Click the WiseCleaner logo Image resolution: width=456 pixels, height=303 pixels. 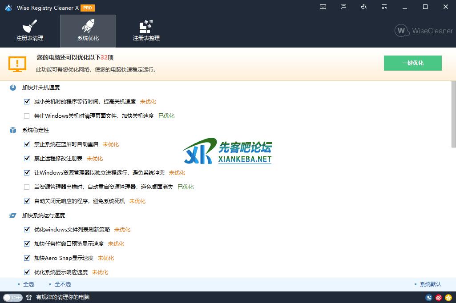click(x=423, y=31)
